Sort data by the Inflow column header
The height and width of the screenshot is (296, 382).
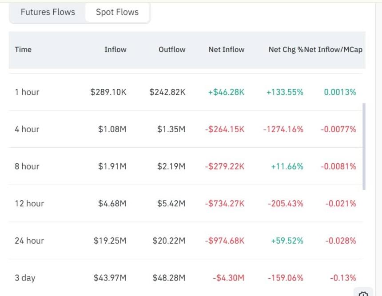(x=115, y=49)
